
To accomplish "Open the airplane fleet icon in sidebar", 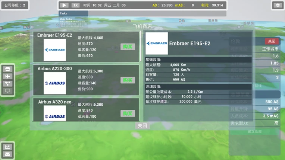I will (7, 76).
